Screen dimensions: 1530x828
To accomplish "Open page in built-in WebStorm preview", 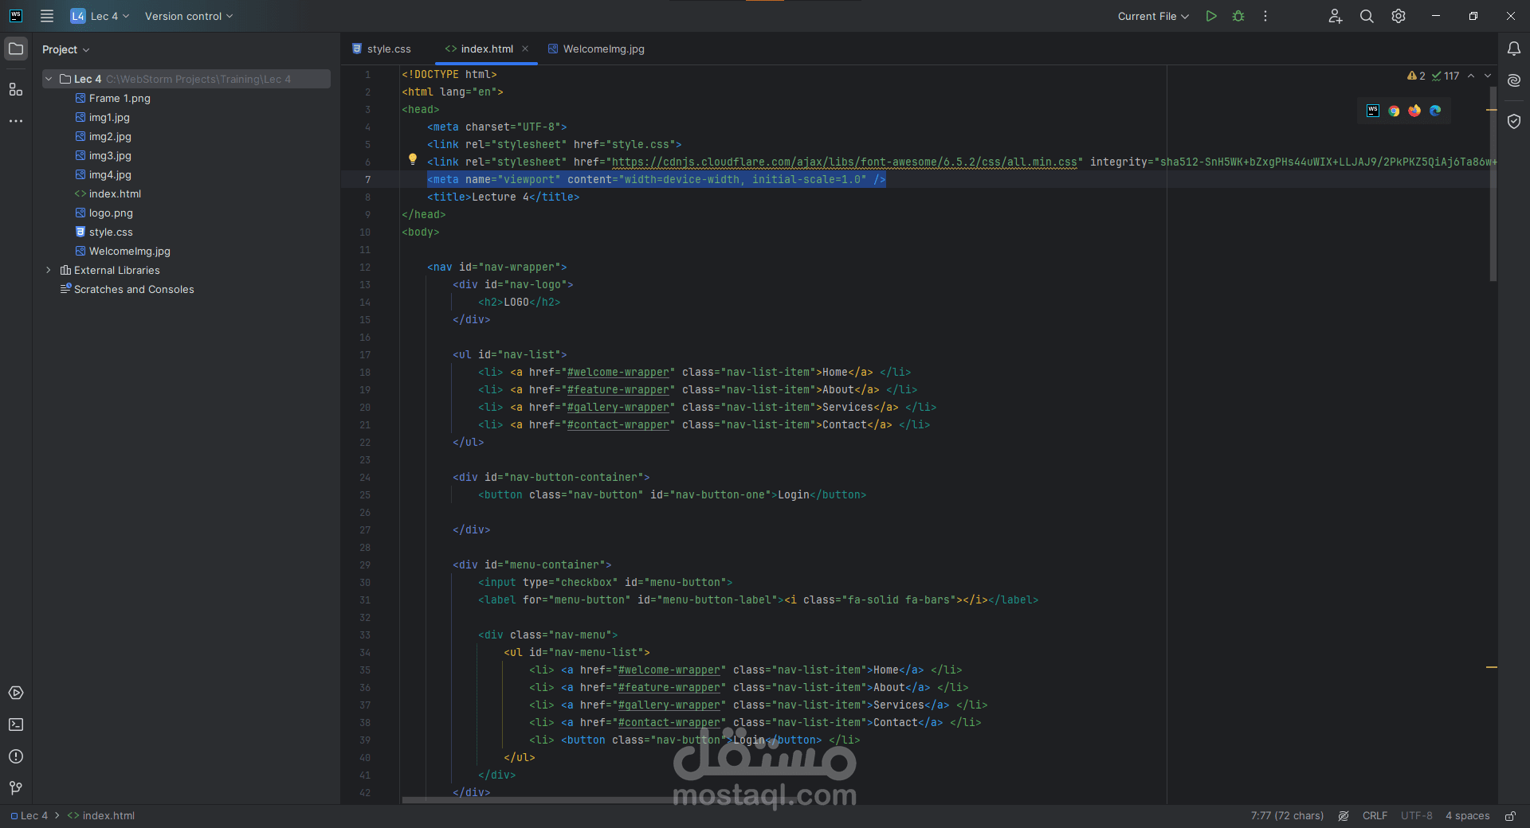I will (x=1373, y=111).
